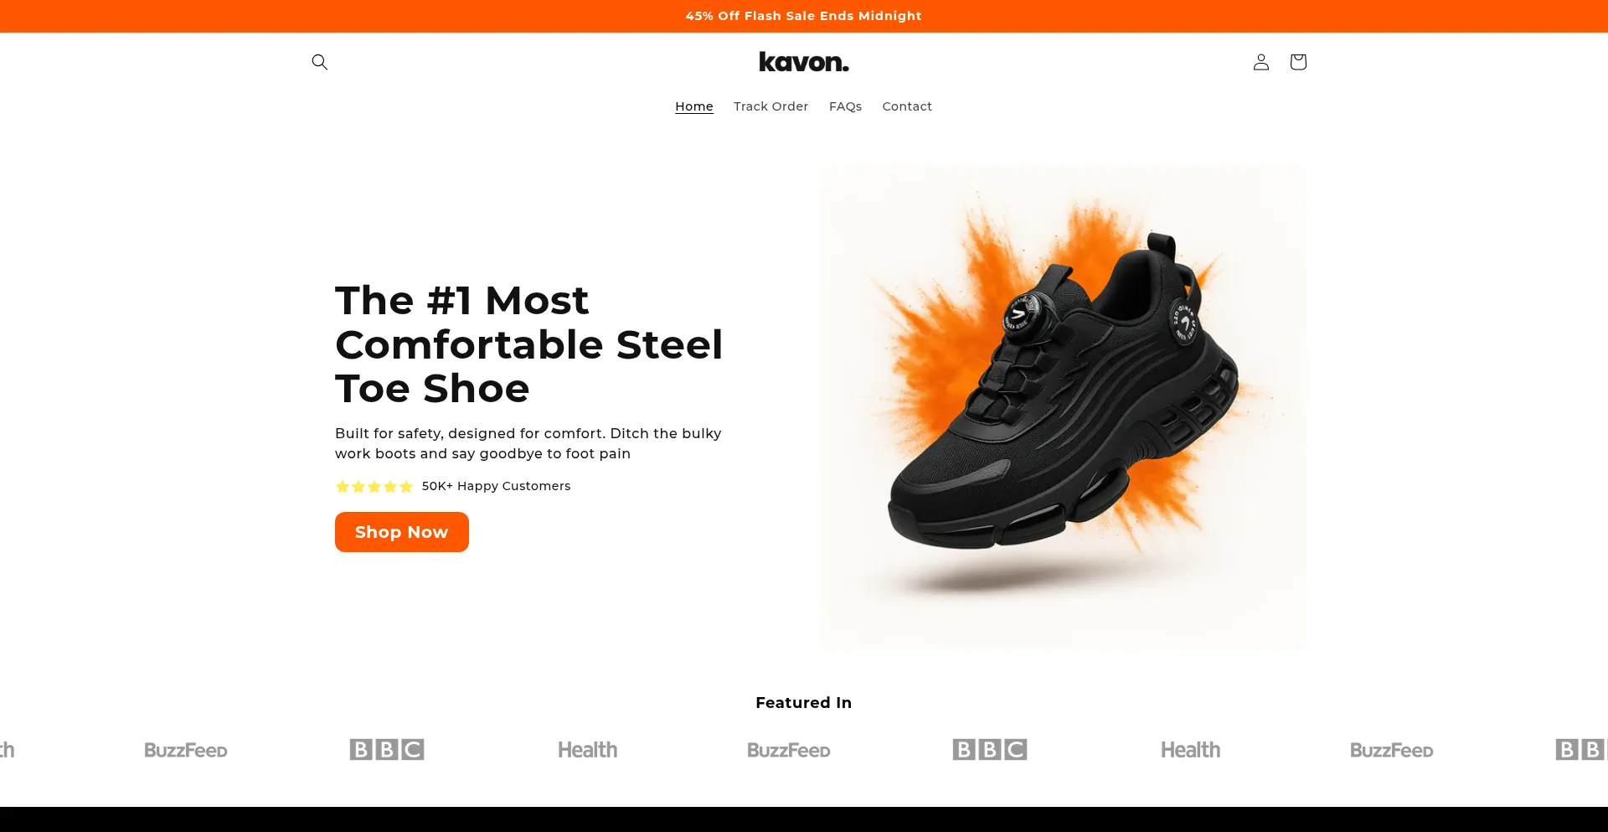Navigate to the Contact page

click(907, 106)
